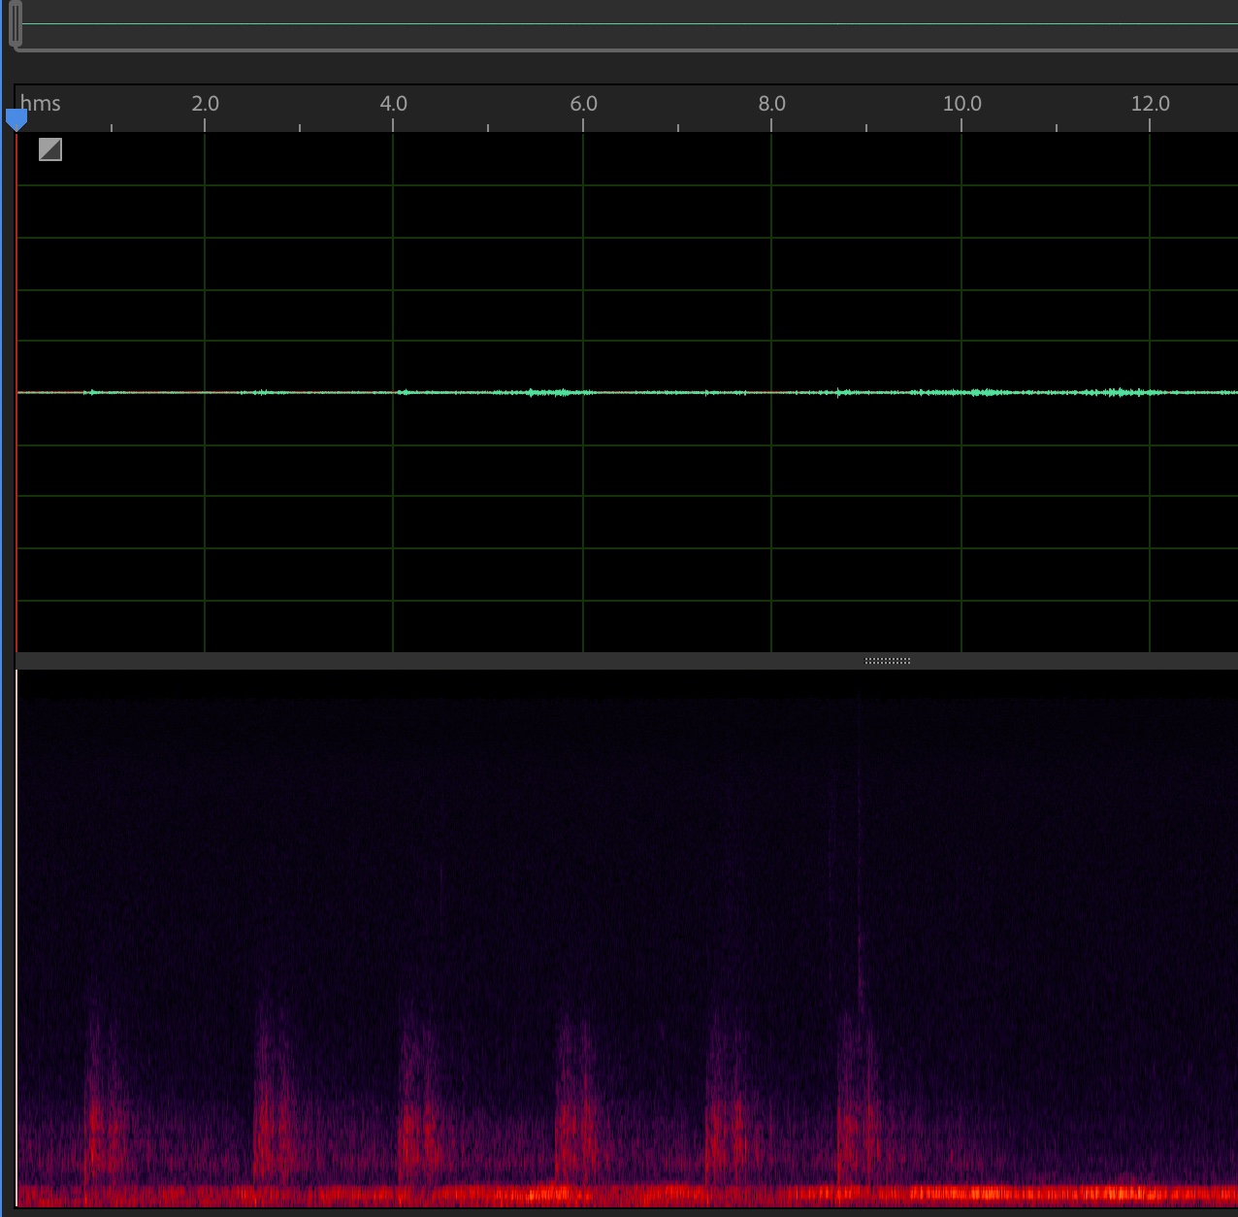Click the waveform/spectrogram divider grip handle
1238x1217 pixels.
[887, 661]
